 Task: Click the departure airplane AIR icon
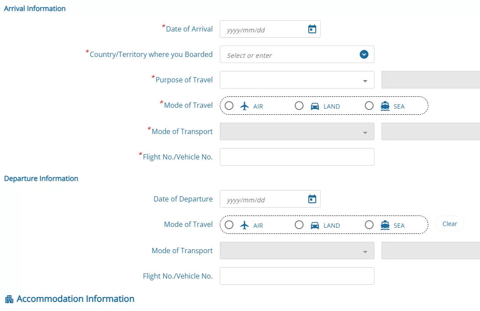point(245,225)
